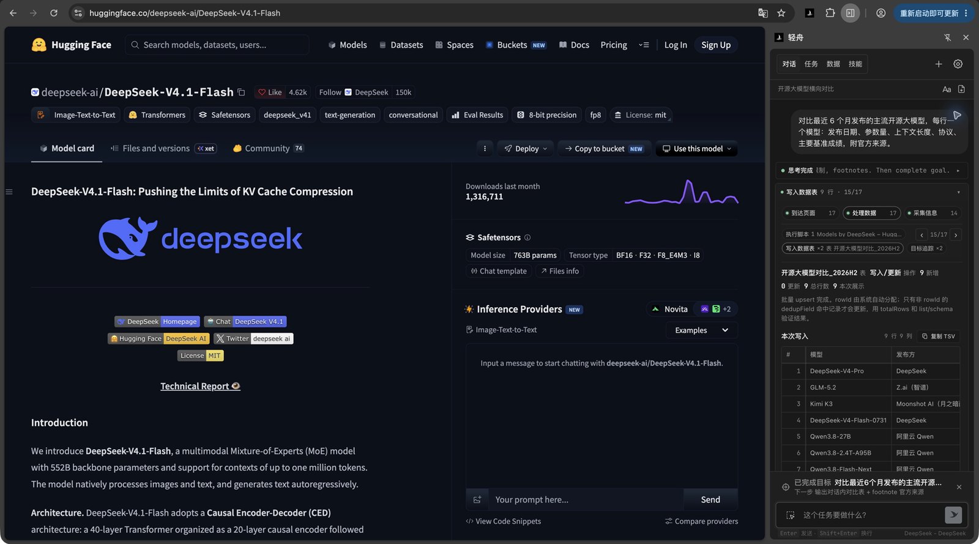Switch to the 任务 tab in 轻舟
Viewport: 979px width, 544px height.
811,64
